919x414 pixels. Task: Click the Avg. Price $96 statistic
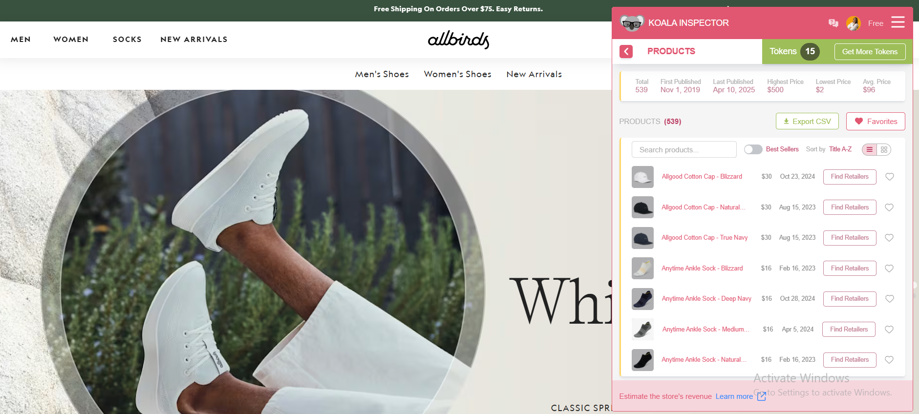(x=876, y=86)
